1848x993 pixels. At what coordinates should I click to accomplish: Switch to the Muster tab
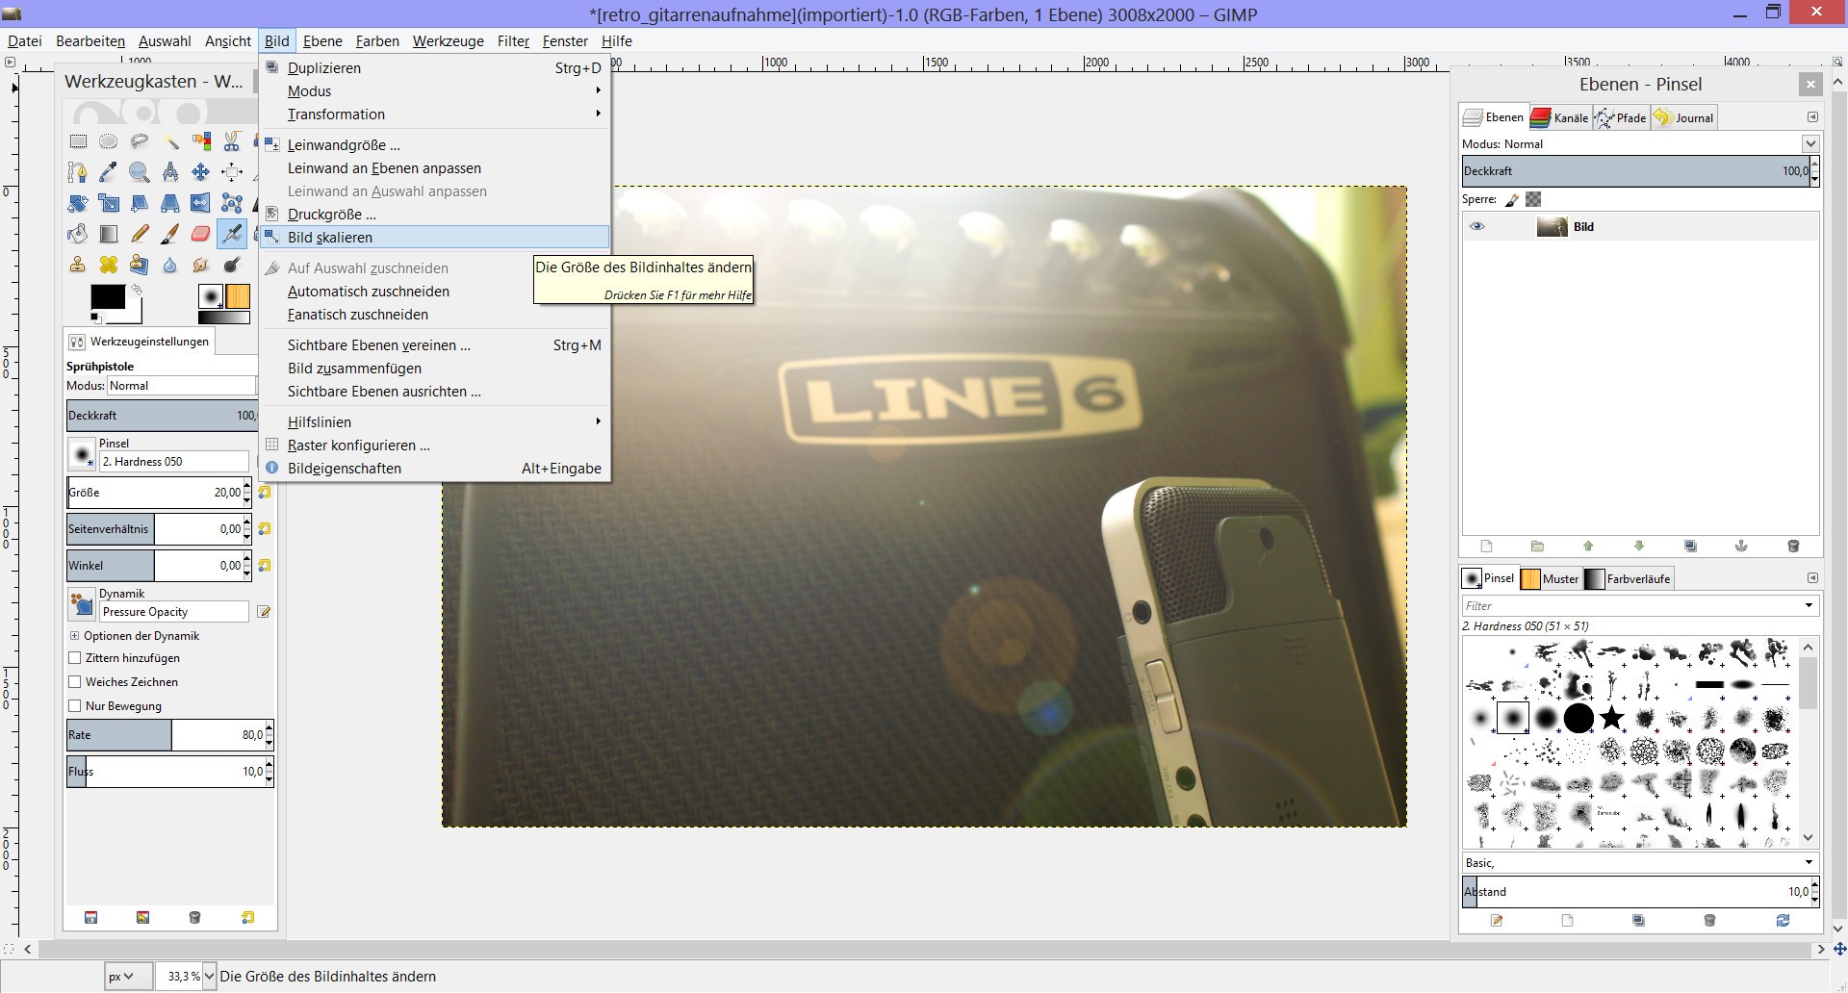click(1551, 578)
